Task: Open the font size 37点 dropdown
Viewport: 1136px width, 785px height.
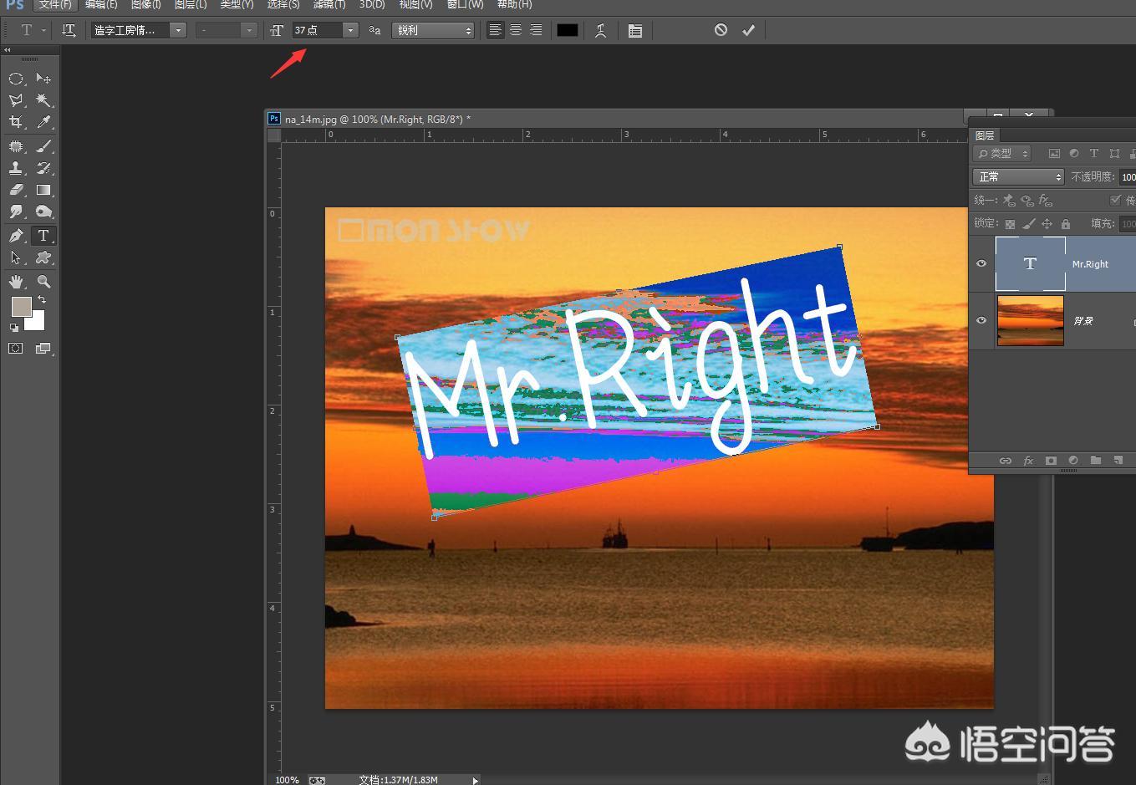Action: coord(351,31)
